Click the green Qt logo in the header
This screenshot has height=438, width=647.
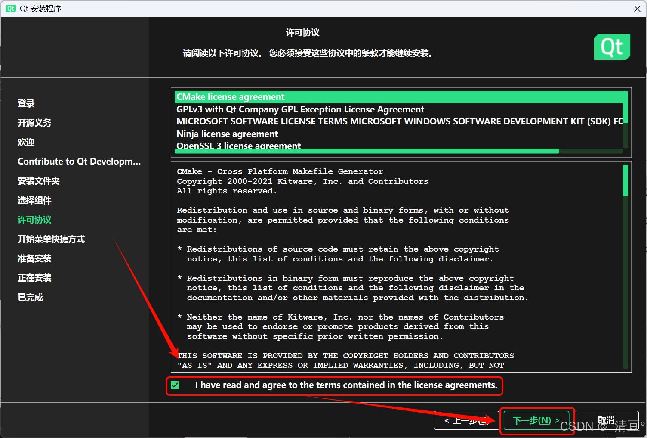pyautogui.click(x=612, y=47)
